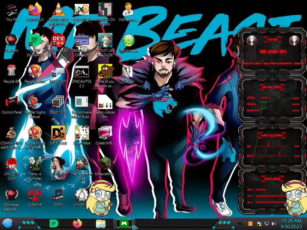The width and height of the screenshot is (307, 230).
Task: Open the volume speaker tray icon
Action: [274, 223]
